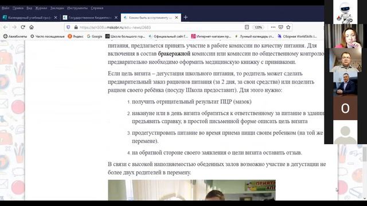Click list item получить отрицательный результат ПЦР
Image resolution: width=367 pixels, height=206 pixels.
(x=192, y=102)
